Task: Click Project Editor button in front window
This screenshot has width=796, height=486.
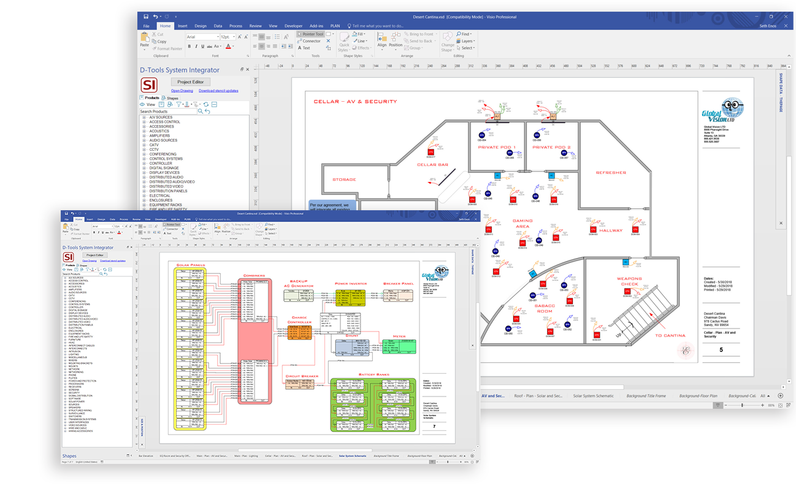Action: click(95, 255)
